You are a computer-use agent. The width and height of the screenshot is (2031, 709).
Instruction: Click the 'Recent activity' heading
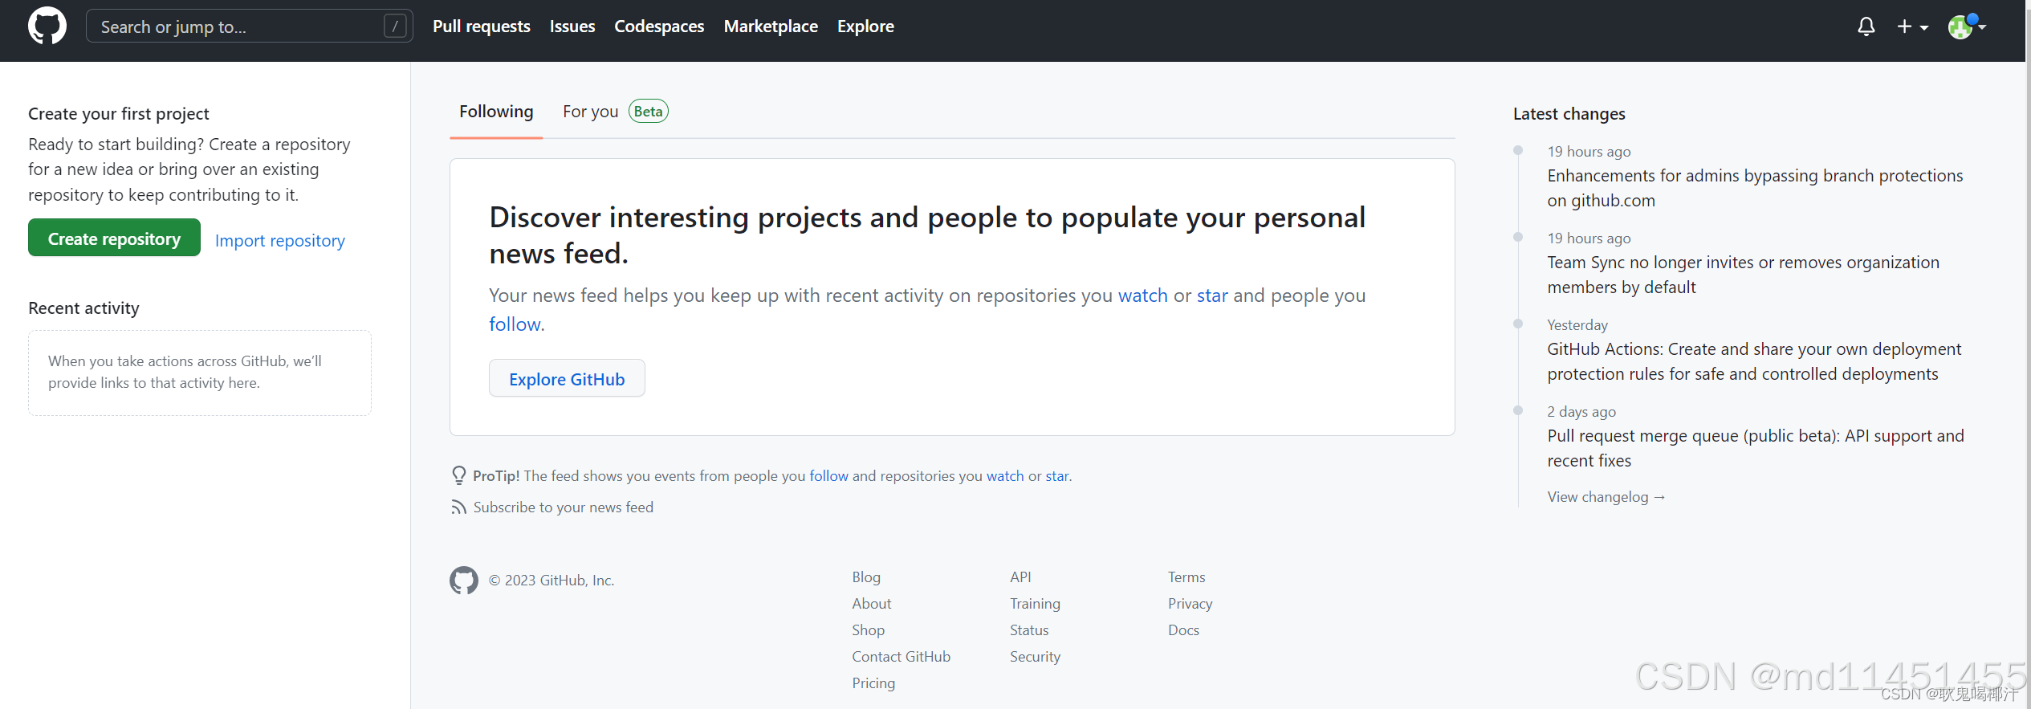pos(83,308)
